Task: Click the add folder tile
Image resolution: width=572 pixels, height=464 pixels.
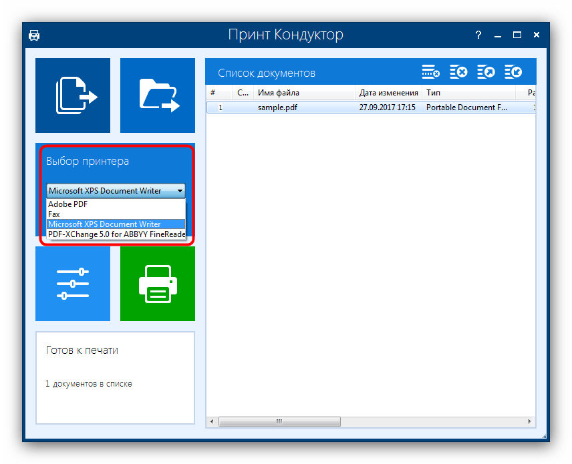Action: pos(158,95)
